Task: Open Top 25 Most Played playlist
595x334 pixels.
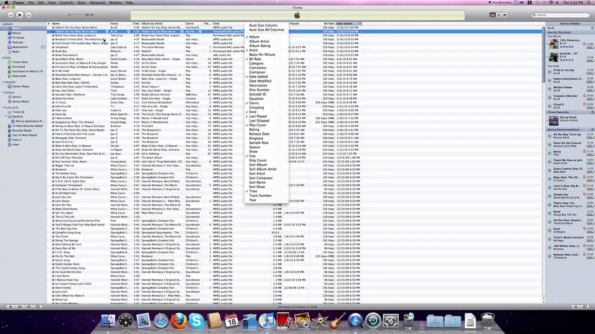Action: (24, 135)
